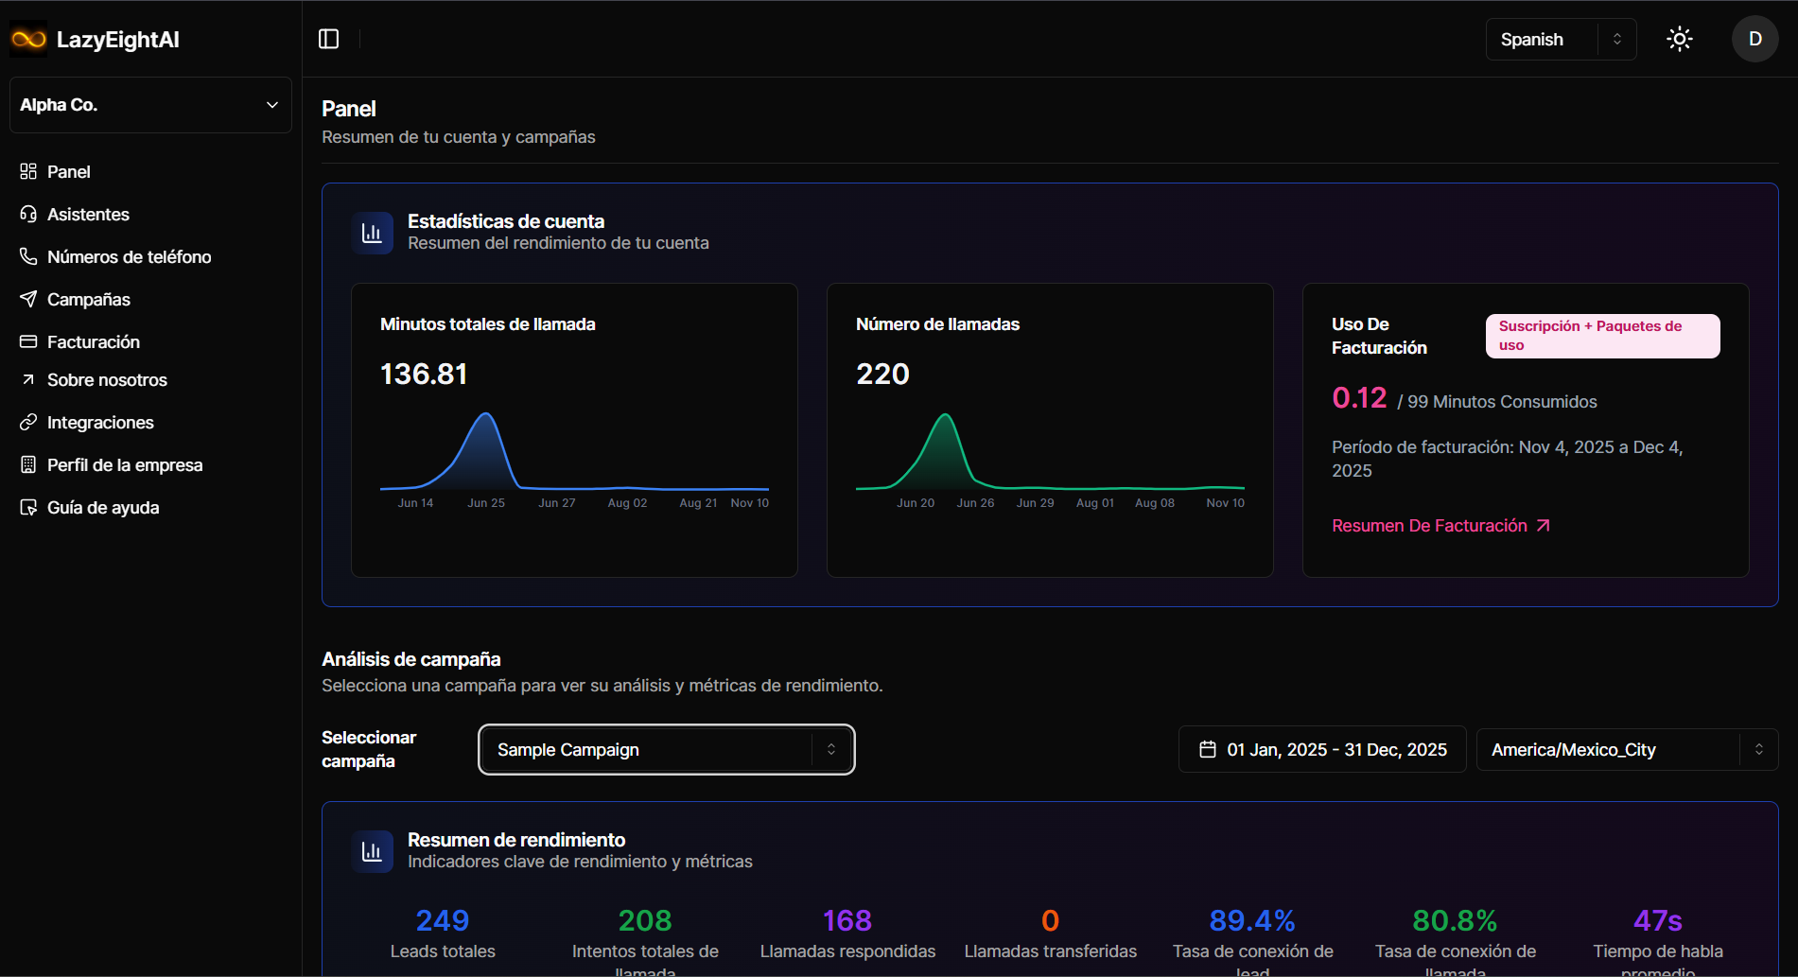Open the Spanish language dropdown
Image resolution: width=1798 pixels, height=977 pixels.
coord(1560,39)
